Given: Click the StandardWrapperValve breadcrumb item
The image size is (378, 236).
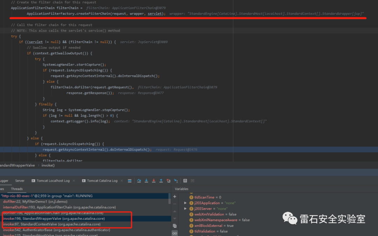Looking at the screenshot, I should click(17, 165).
